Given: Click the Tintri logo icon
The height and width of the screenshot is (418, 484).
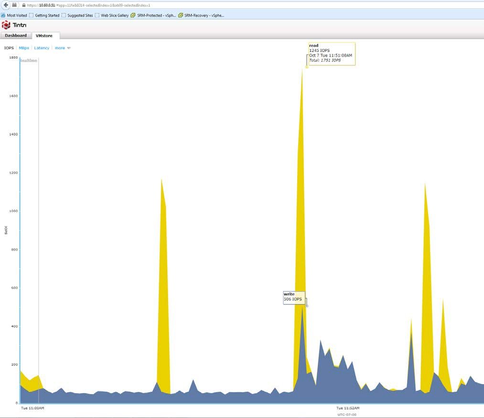Looking at the screenshot, I should [x=6, y=25].
